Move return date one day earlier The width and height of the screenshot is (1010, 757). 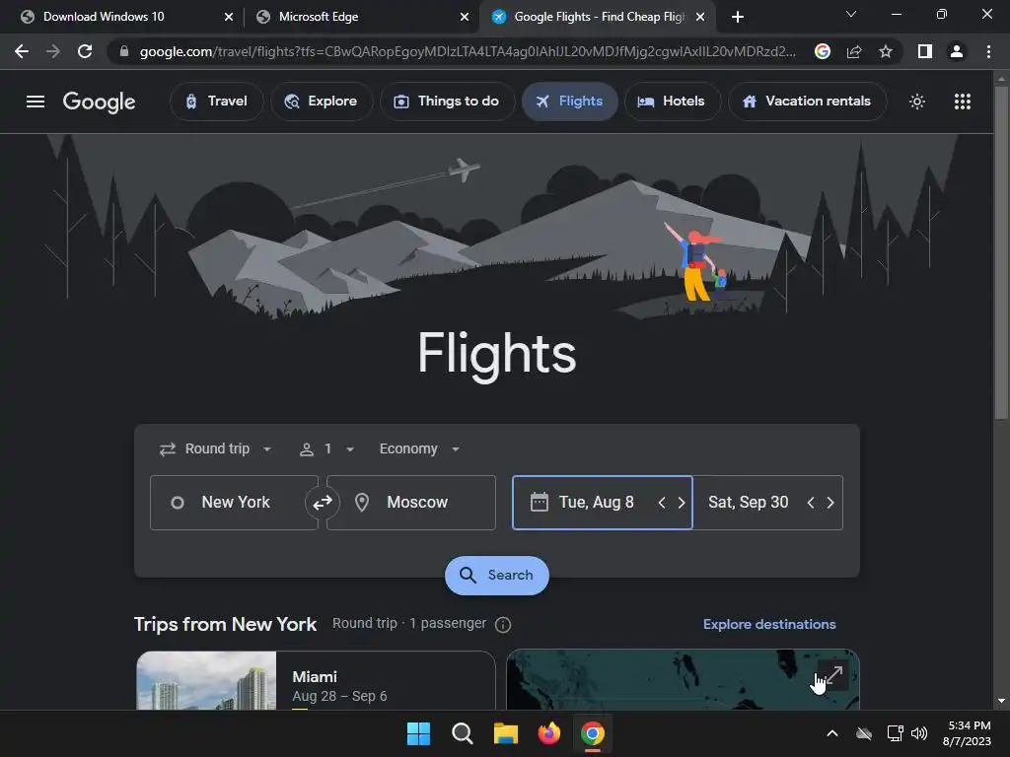tap(811, 503)
